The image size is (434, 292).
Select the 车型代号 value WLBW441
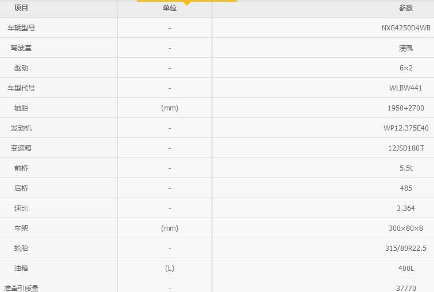click(406, 88)
